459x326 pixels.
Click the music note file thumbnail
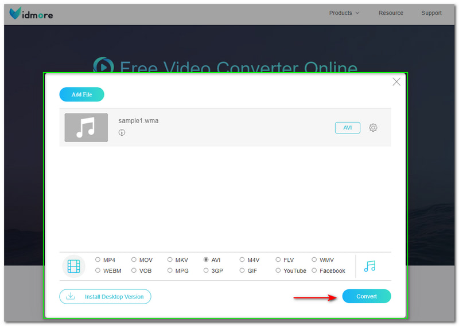[86, 127]
